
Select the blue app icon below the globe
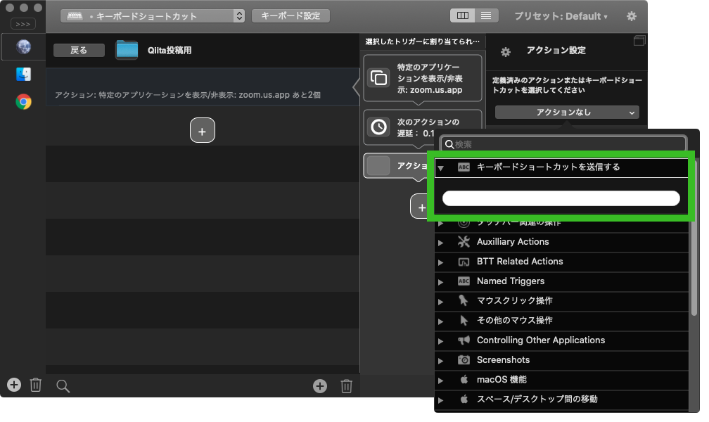[22, 74]
